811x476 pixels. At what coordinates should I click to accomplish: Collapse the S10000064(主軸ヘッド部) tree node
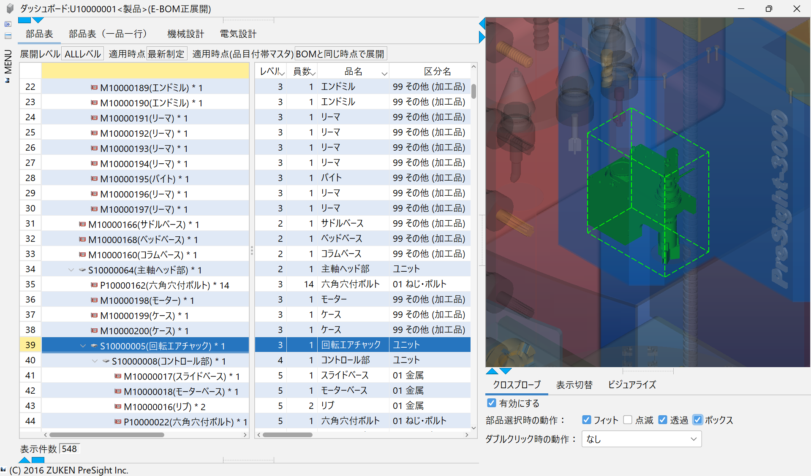[71, 270]
